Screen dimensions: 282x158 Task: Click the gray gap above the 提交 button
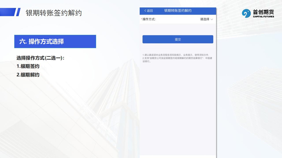pos(178,30)
